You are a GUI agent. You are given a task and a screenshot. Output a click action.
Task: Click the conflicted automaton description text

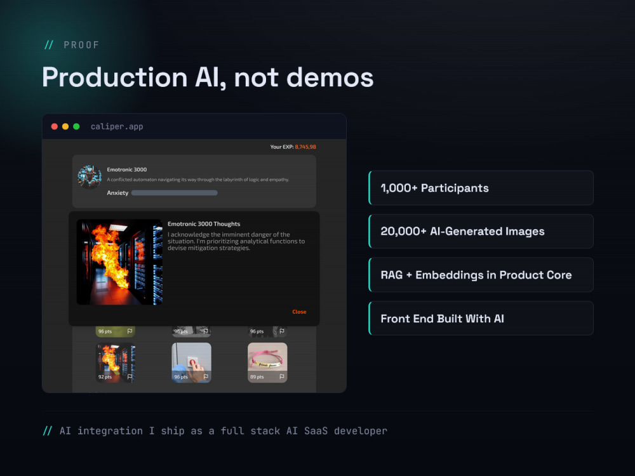(198, 180)
